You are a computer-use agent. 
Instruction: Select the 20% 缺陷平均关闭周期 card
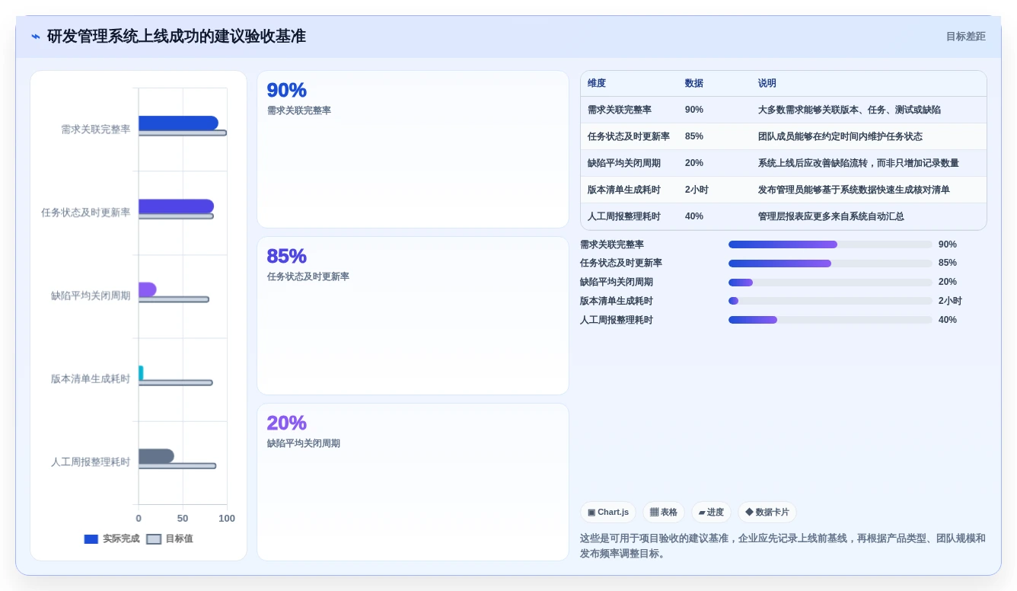pos(413,482)
